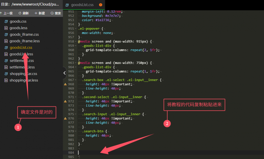
Task: Click the settlement.css file icon
Action: [x=6, y=61]
